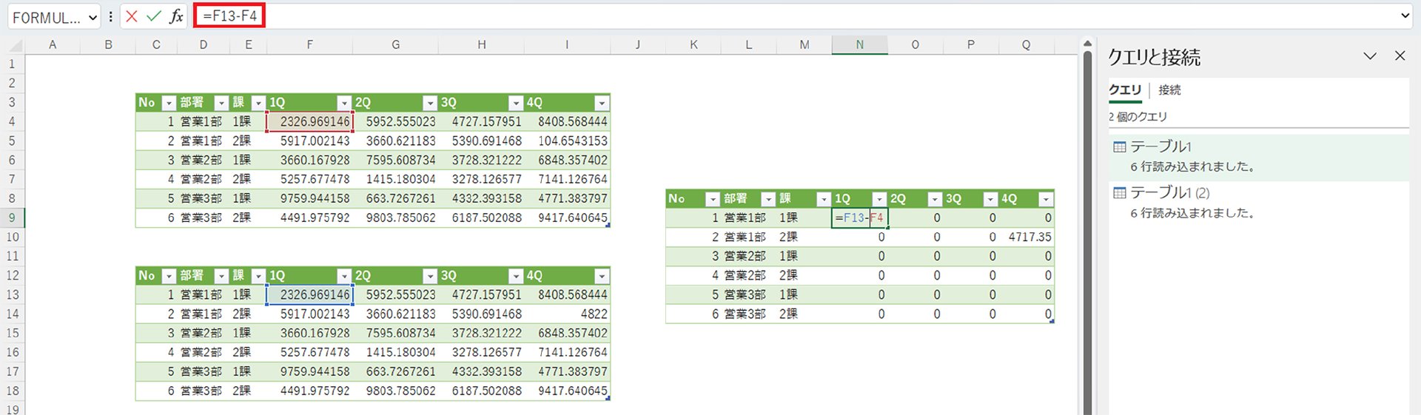
Task: Click cell F13 with value 2326.969146
Action: click(x=309, y=294)
